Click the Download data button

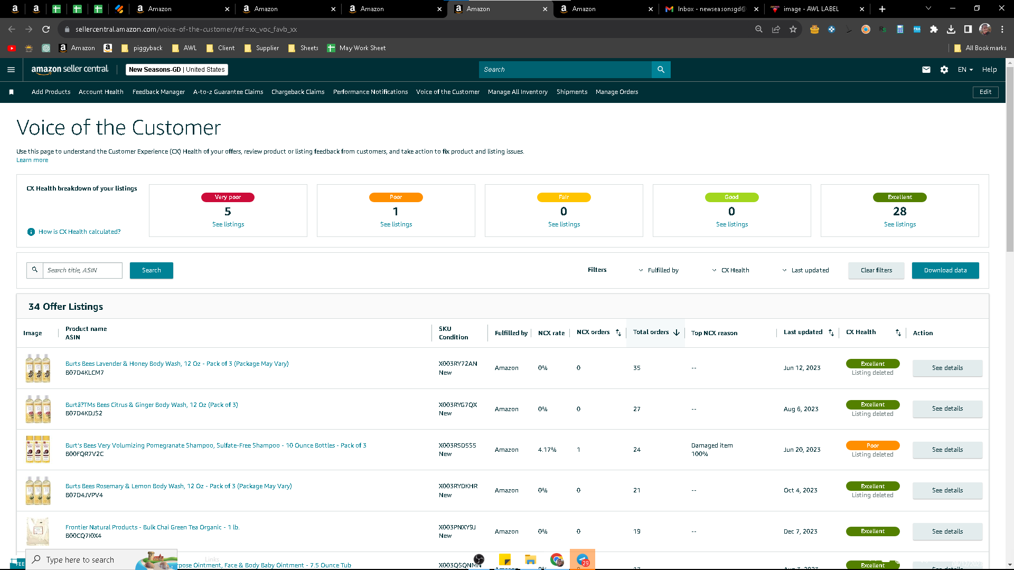click(x=945, y=270)
